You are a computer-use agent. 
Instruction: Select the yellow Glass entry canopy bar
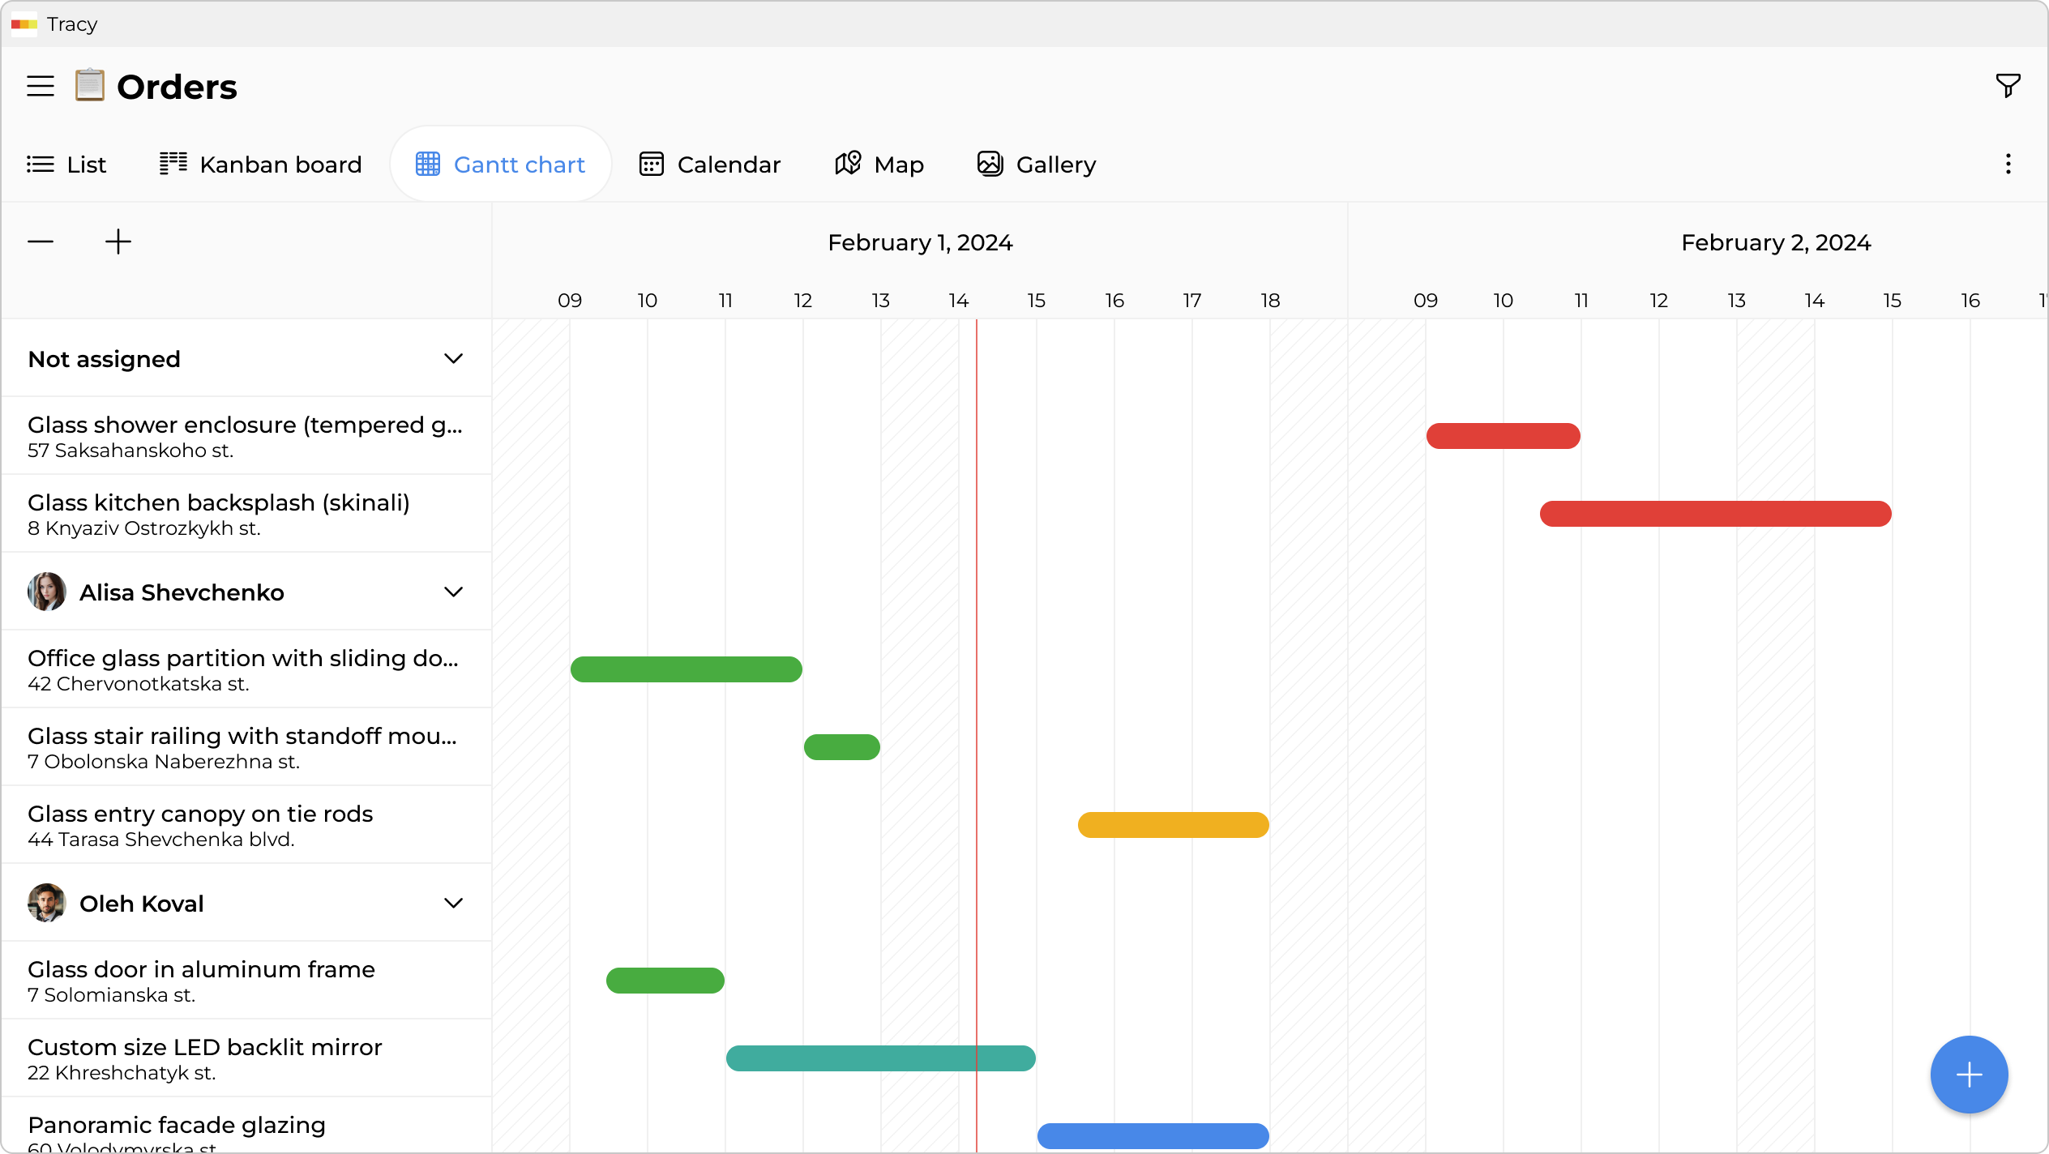click(x=1172, y=824)
